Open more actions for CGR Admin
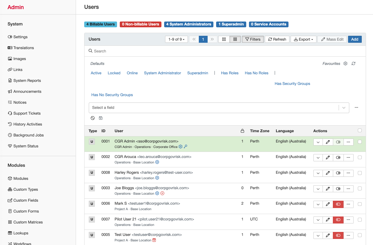This screenshot has width=373, height=245. click(x=348, y=142)
